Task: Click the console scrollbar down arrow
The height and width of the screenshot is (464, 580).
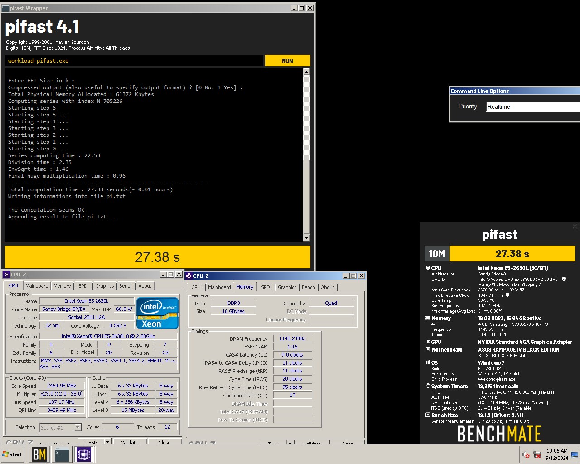Action: 306,238
